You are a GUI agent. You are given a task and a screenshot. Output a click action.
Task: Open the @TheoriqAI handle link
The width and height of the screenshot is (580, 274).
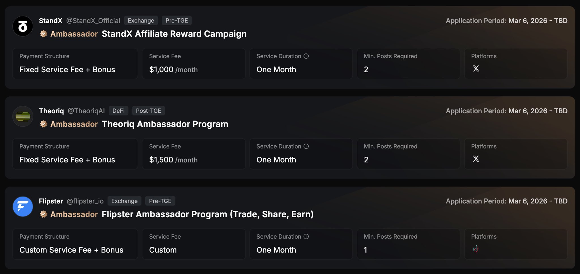pyautogui.click(x=86, y=111)
